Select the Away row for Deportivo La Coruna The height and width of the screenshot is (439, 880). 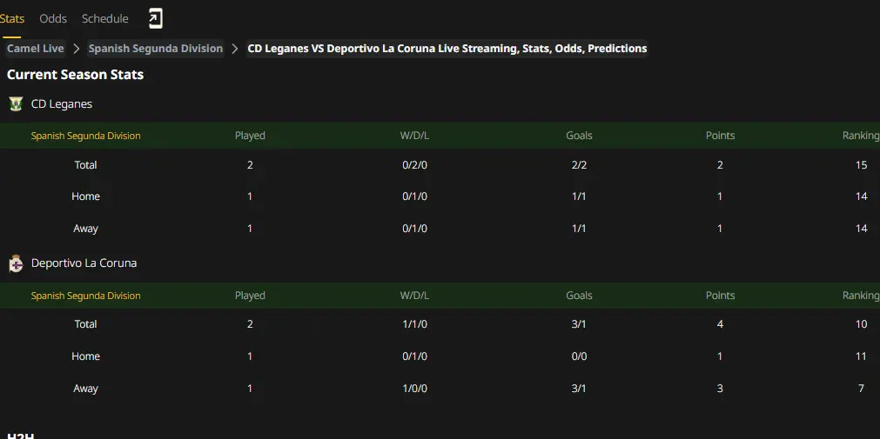tap(440, 388)
